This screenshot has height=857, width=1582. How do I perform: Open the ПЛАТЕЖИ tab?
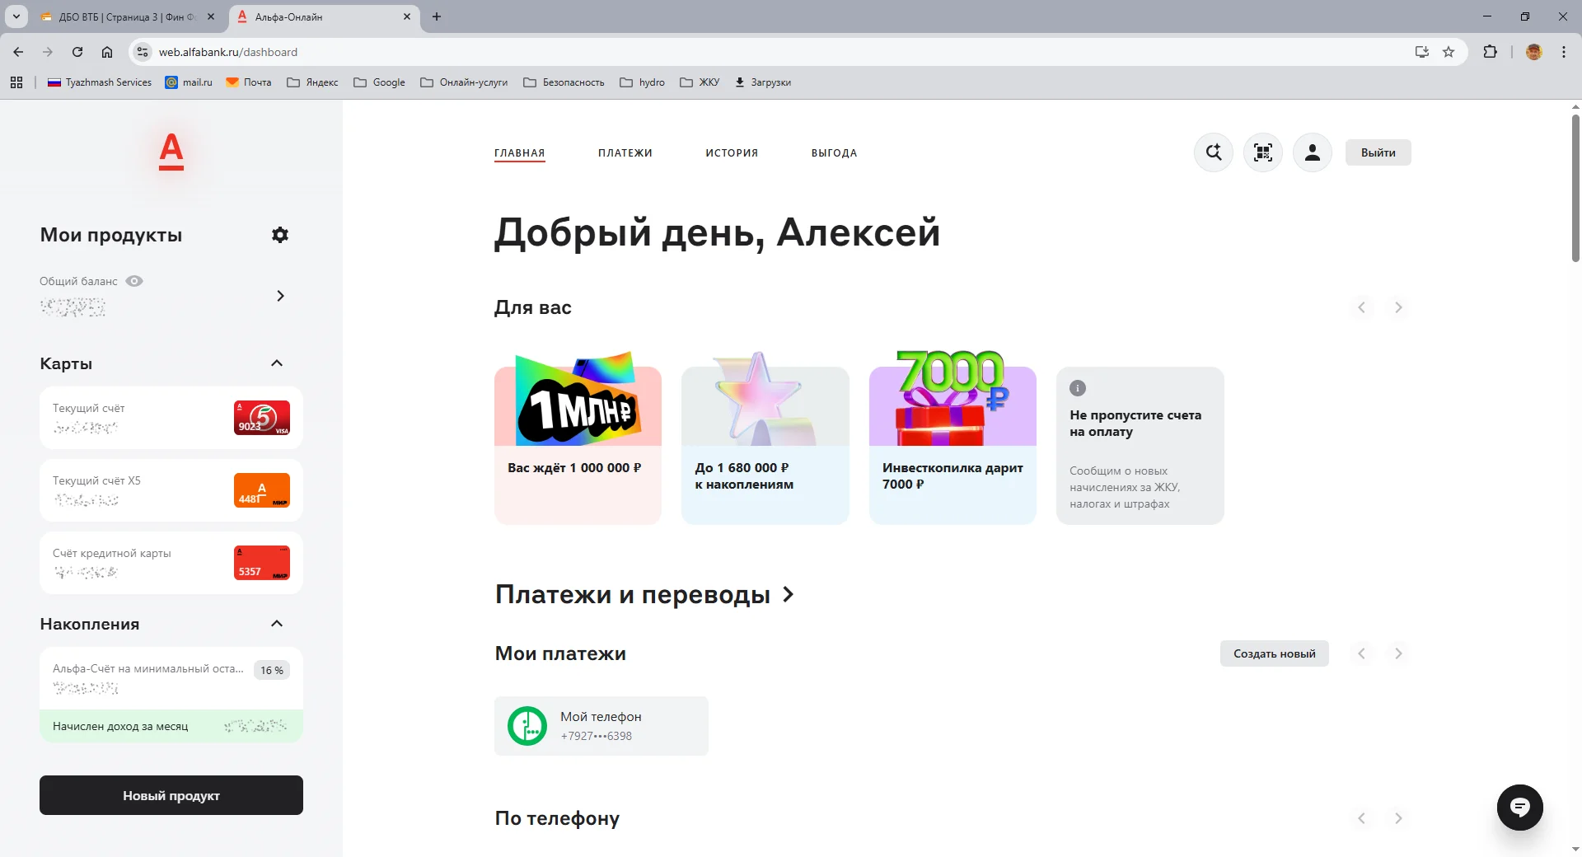tap(625, 153)
